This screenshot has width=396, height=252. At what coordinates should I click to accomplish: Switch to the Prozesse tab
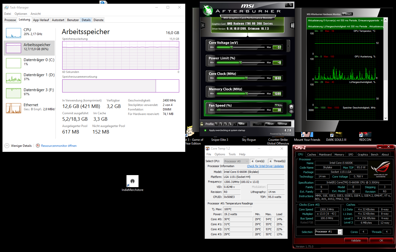(10, 20)
